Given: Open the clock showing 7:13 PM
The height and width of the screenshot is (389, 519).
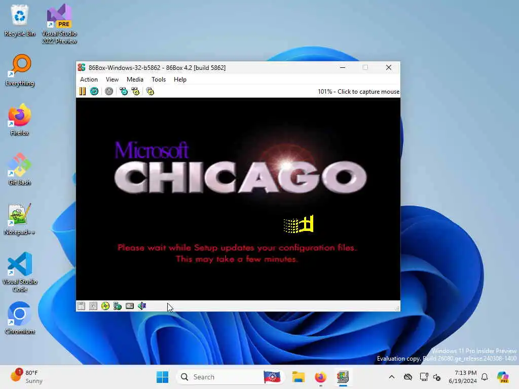Looking at the screenshot, I should 463,377.
